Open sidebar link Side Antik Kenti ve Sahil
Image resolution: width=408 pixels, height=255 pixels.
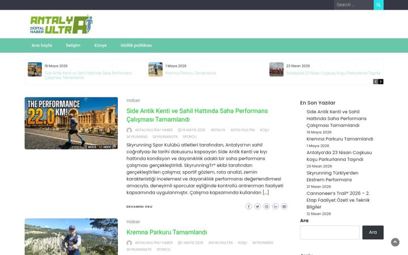[x=337, y=118]
